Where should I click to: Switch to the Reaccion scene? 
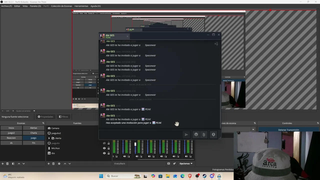point(11,138)
